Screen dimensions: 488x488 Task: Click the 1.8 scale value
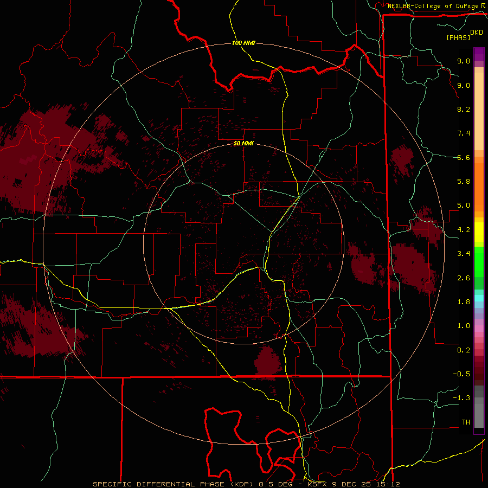pyautogui.click(x=464, y=302)
